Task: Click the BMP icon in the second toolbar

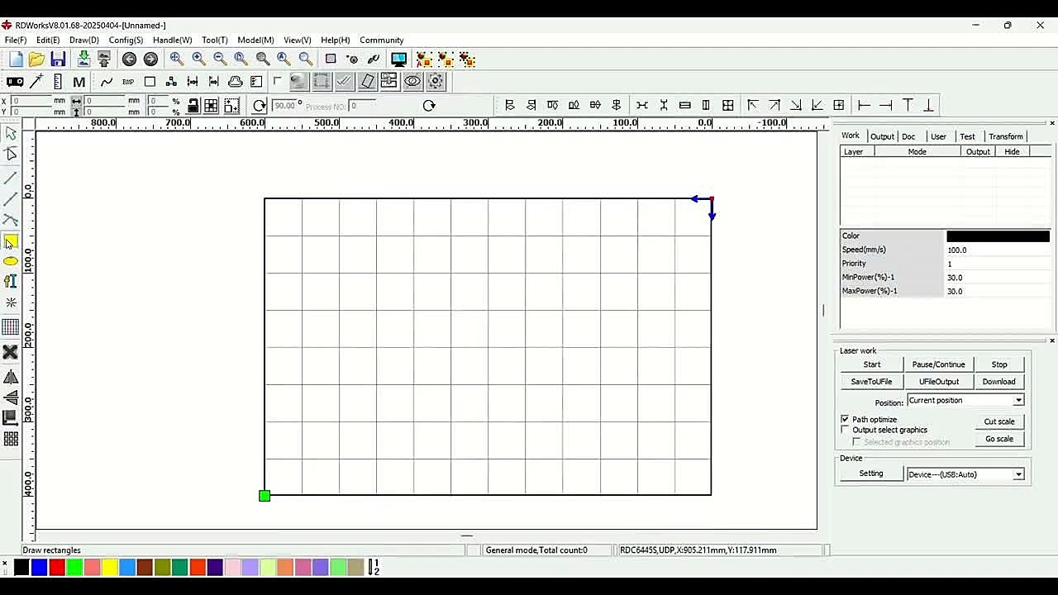Action: (x=128, y=82)
